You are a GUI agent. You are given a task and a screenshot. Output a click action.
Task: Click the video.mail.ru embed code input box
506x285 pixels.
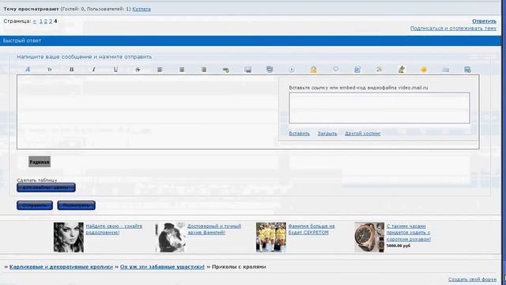379,108
